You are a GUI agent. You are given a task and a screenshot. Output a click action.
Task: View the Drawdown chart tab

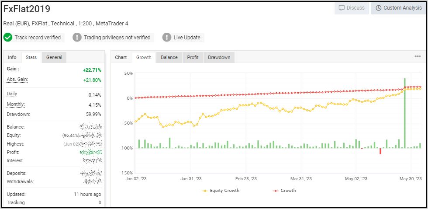pos(219,57)
